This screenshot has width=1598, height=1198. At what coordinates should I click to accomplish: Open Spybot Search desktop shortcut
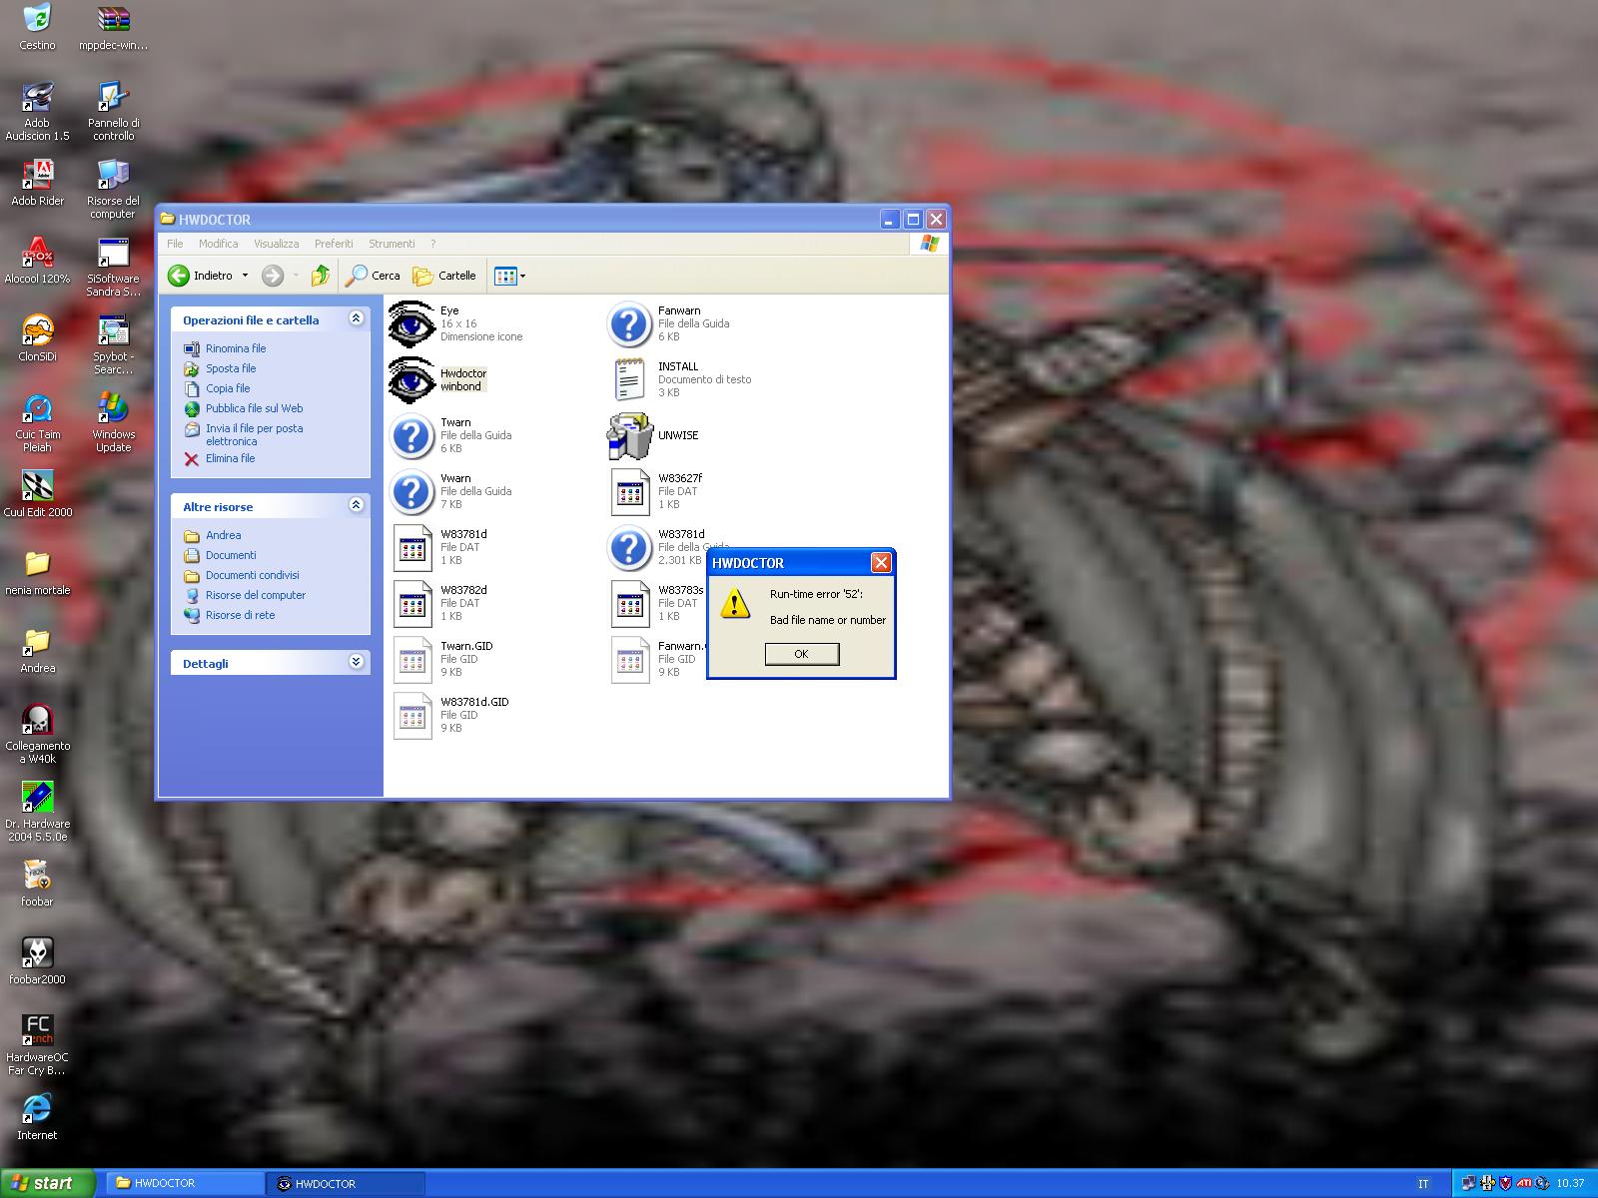tap(113, 344)
